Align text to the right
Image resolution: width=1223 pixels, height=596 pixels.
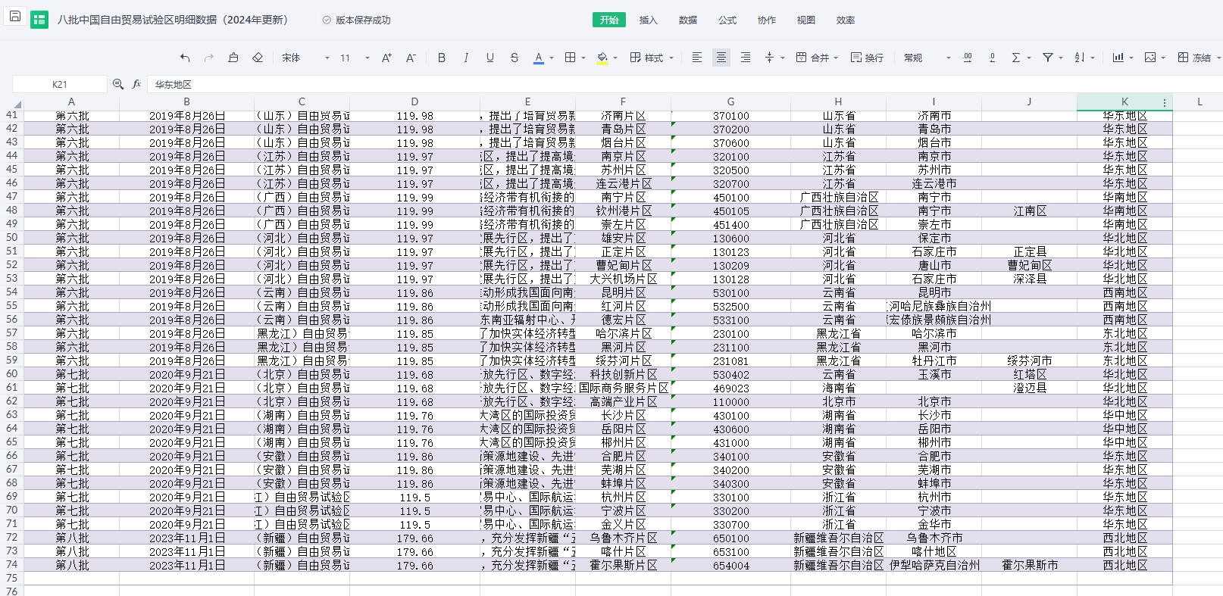coord(746,58)
